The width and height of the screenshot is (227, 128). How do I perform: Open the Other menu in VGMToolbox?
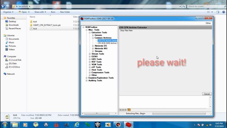coord(208,23)
